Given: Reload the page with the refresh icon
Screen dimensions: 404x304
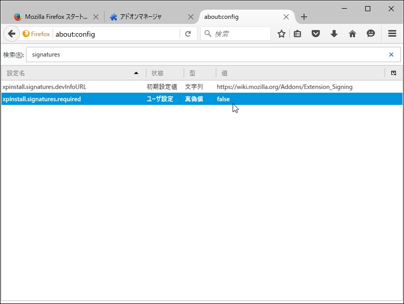Looking at the screenshot, I should (188, 34).
